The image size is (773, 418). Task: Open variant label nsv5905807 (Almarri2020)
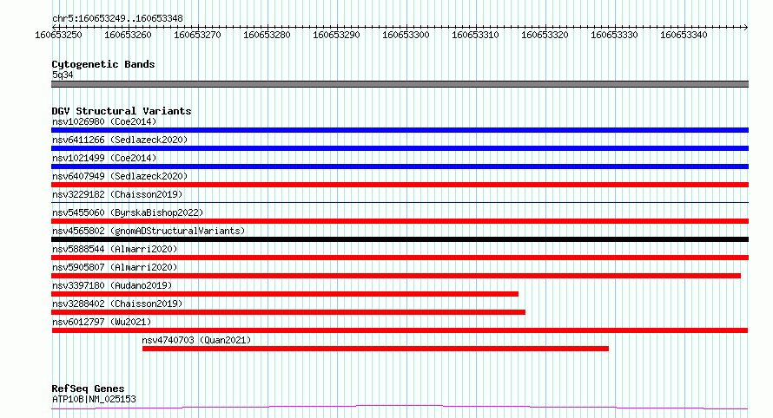(x=115, y=267)
